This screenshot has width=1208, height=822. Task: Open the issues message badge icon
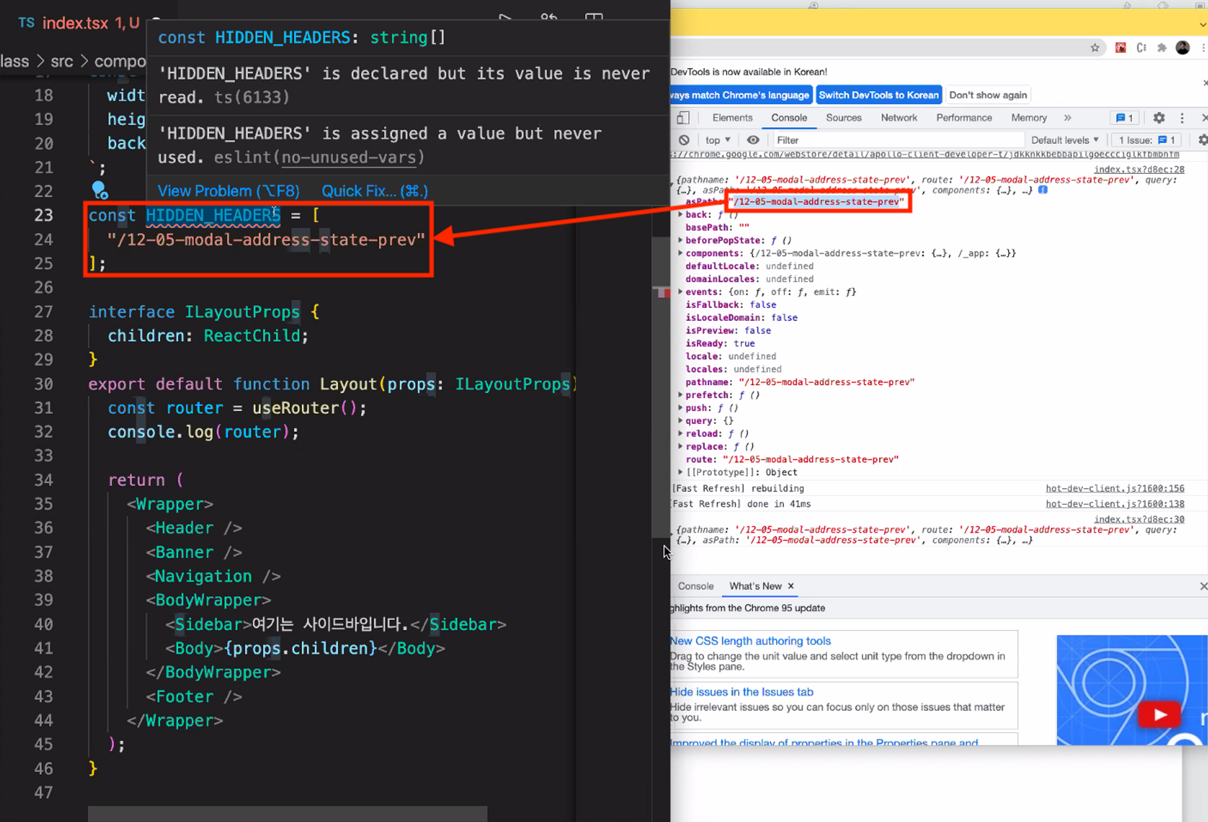pyautogui.click(x=1124, y=118)
